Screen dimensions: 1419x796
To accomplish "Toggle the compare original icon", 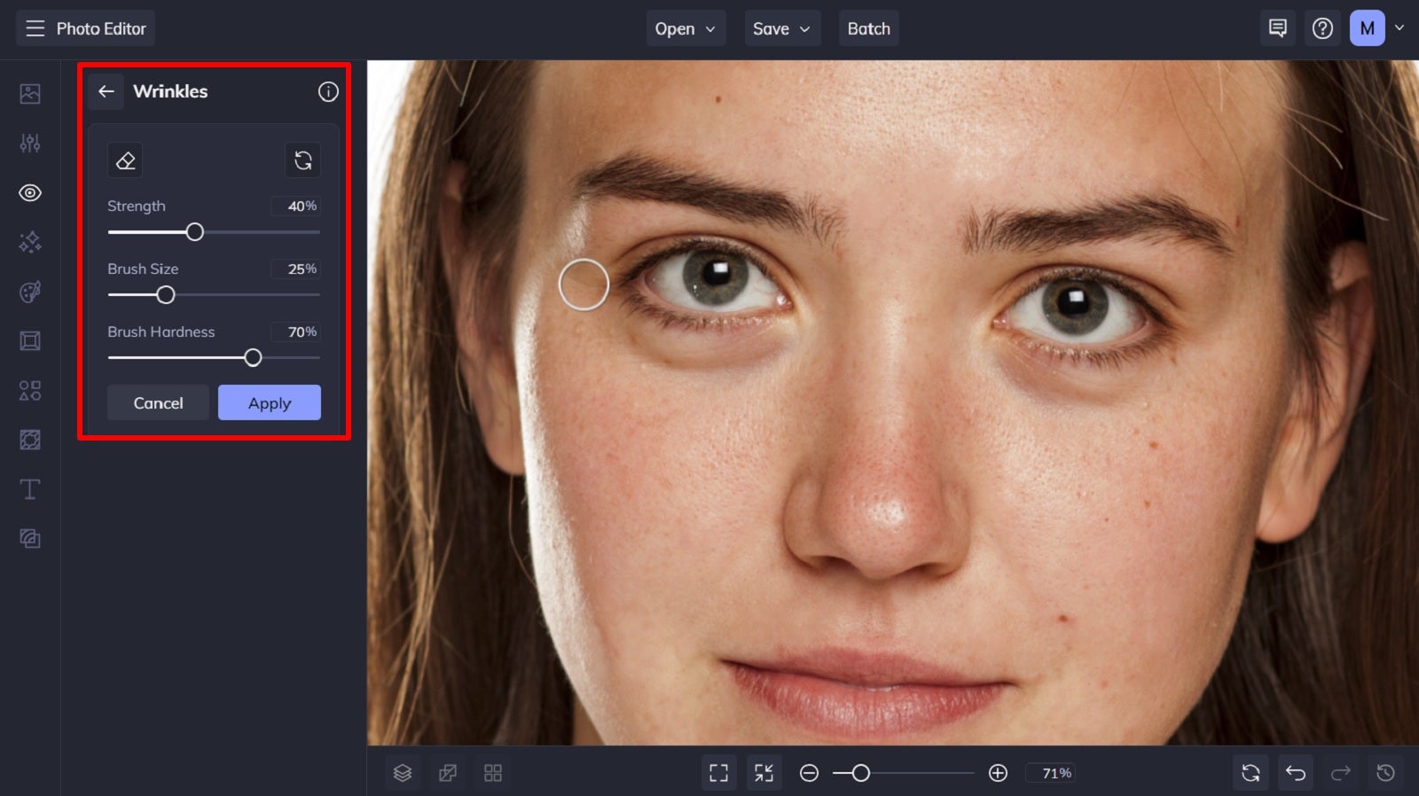I will point(448,773).
